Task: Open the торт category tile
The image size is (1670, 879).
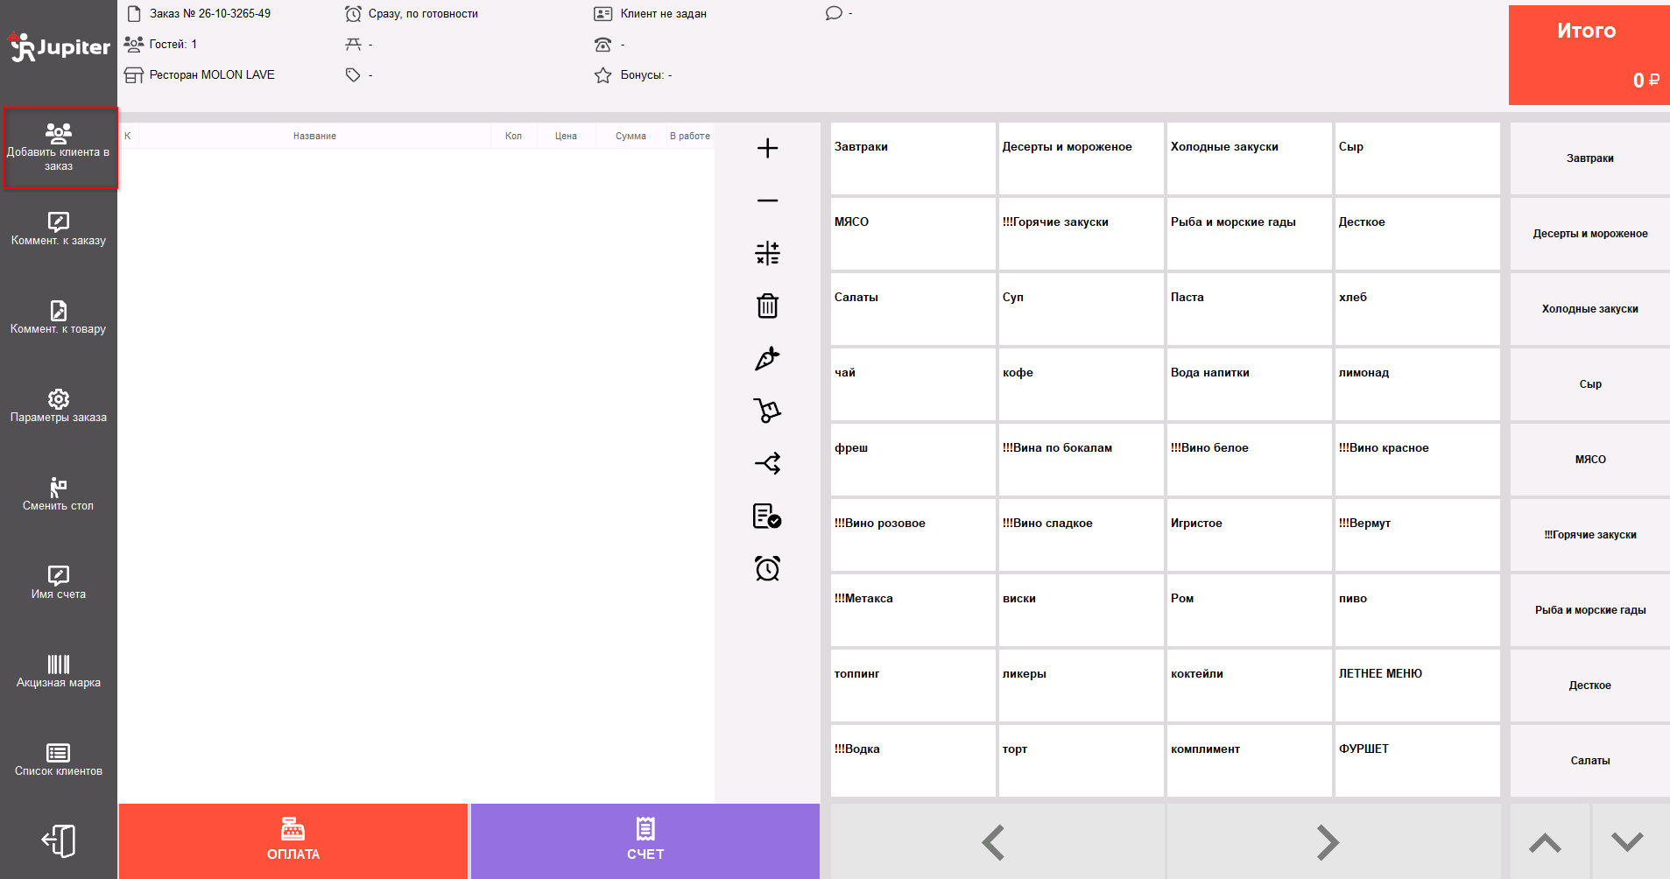Action: click(x=1081, y=761)
